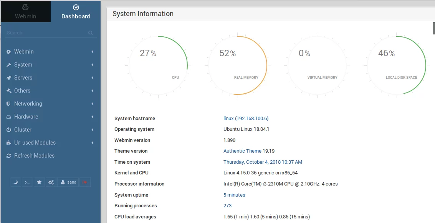This screenshot has height=223, width=435.
Task: Open theme configuration gears icon
Action: (x=51, y=182)
